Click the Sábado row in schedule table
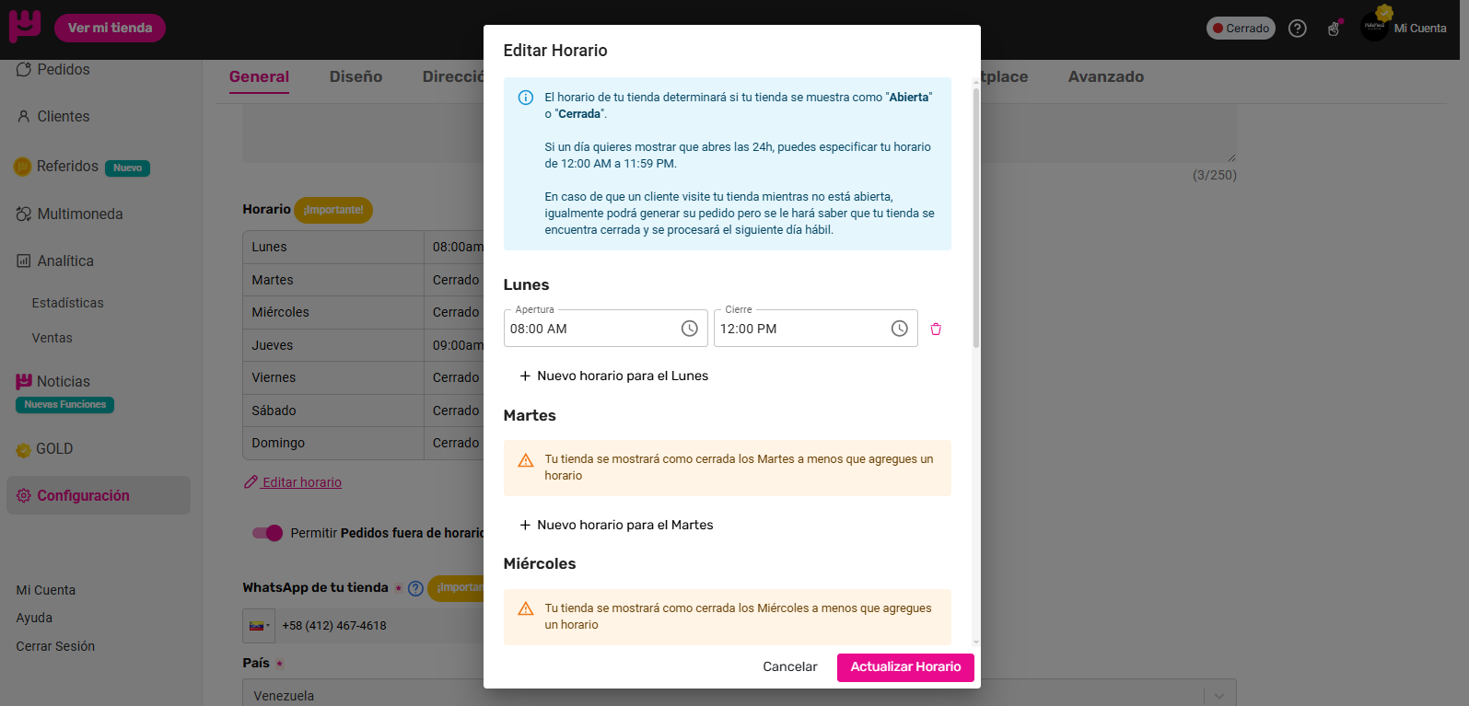Viewport: 1469px width, 706px height. pos(363,411)
